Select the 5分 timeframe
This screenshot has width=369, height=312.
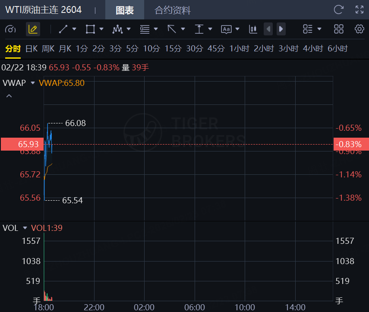coord(132,49)
